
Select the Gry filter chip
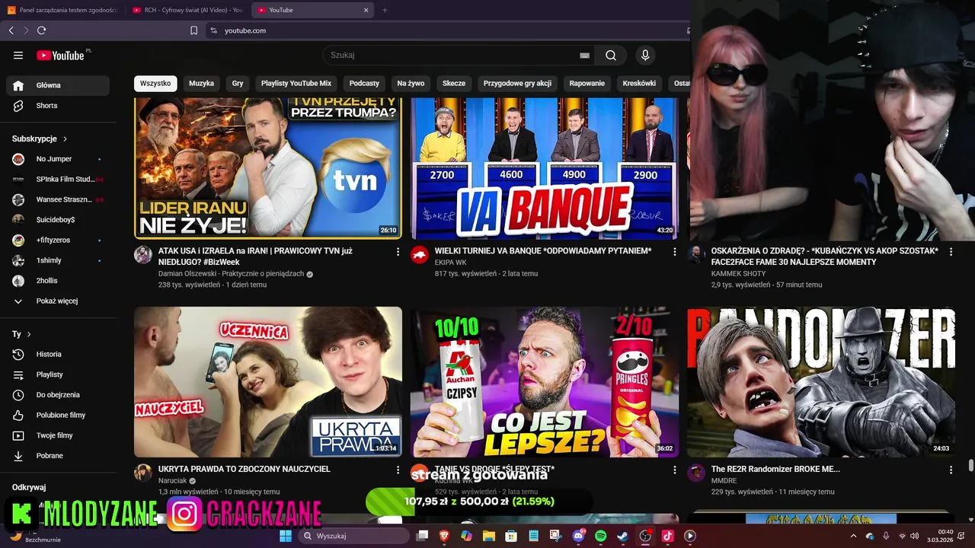pos(238,84)
